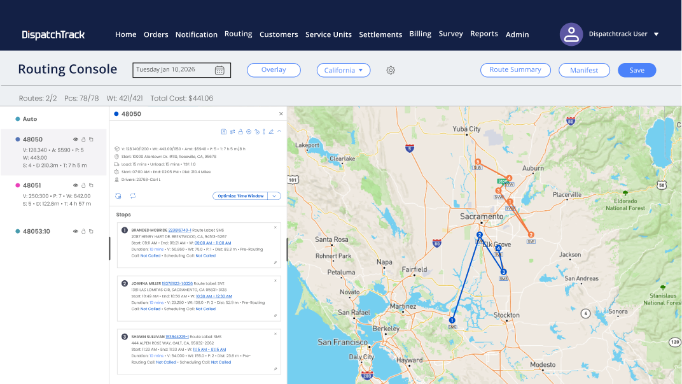The height and width of the screenshot is (384, 682).
Task: Toggle visibility eye for route 48053:10
Action: click(x=75, y=231)
